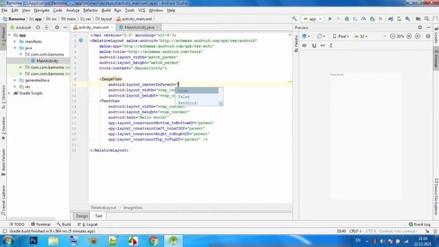Click the gutter icon on line 2
The height and width of the screenshot is (247, 439).
(x=81, y=40)
